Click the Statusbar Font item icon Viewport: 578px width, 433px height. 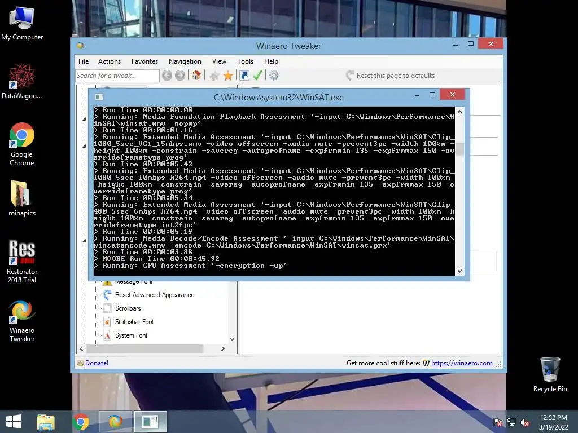[107, 322]
